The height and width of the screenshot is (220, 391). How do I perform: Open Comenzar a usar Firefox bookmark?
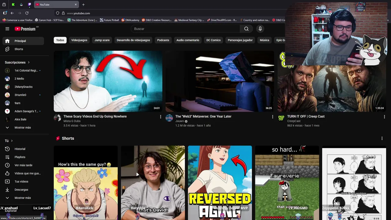(x=17, y=20)
